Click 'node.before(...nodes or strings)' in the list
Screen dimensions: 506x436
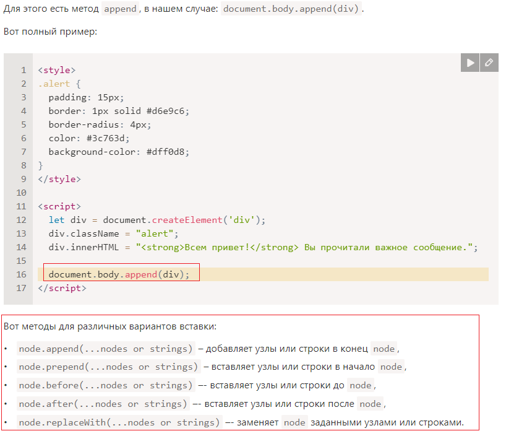coord(106,385)
